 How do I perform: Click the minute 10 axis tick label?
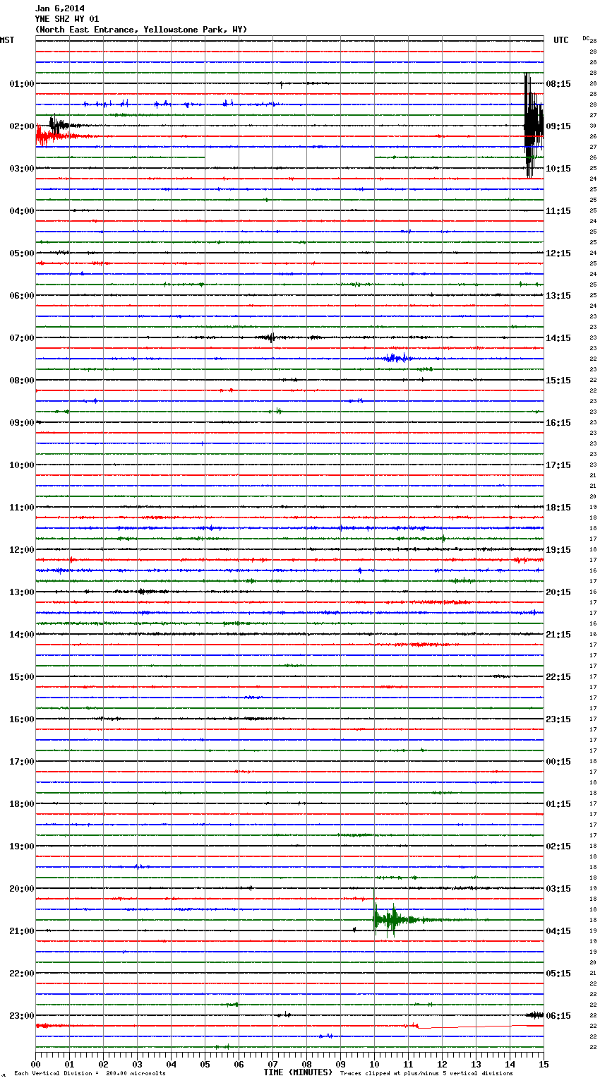[x=374, y=1065]
